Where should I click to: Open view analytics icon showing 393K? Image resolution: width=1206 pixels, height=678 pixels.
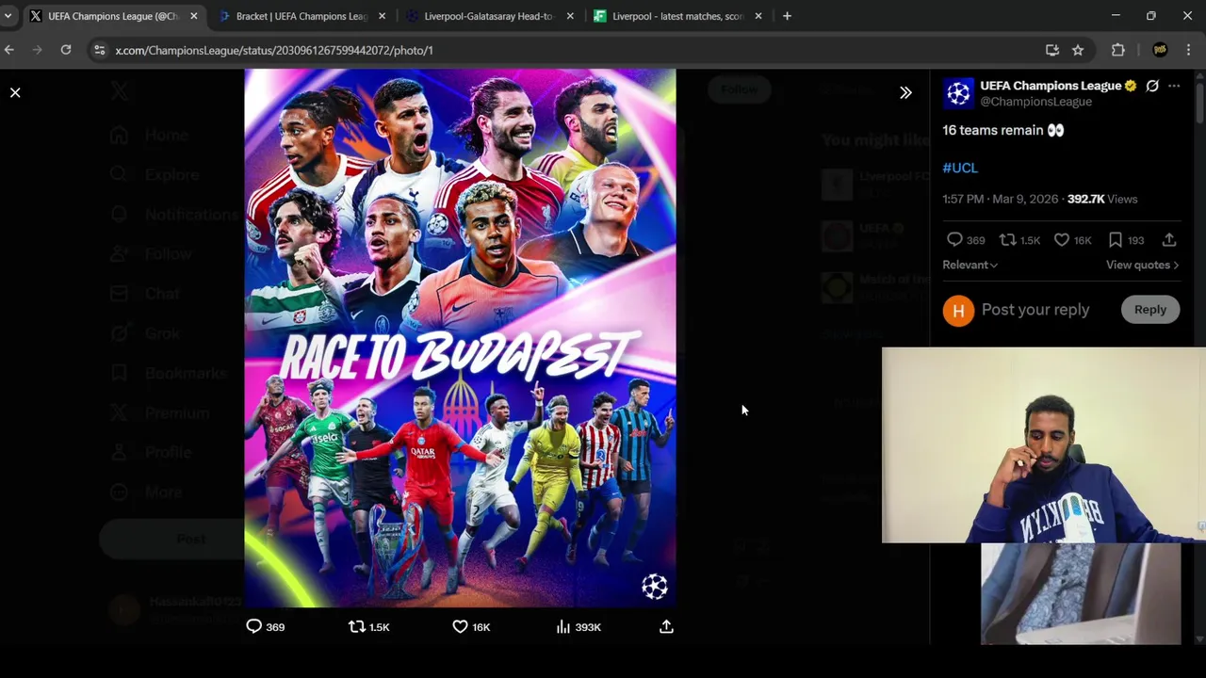[x=563, y=626]
